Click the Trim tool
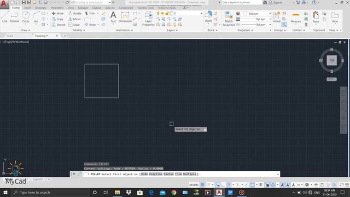Viewport: 350px width, 197px height. (90, 13)
